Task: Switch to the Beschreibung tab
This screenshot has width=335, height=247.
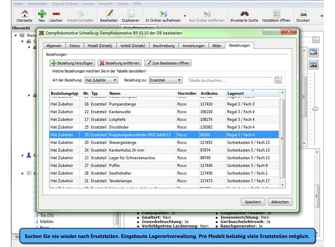Action: pos(164,46)
